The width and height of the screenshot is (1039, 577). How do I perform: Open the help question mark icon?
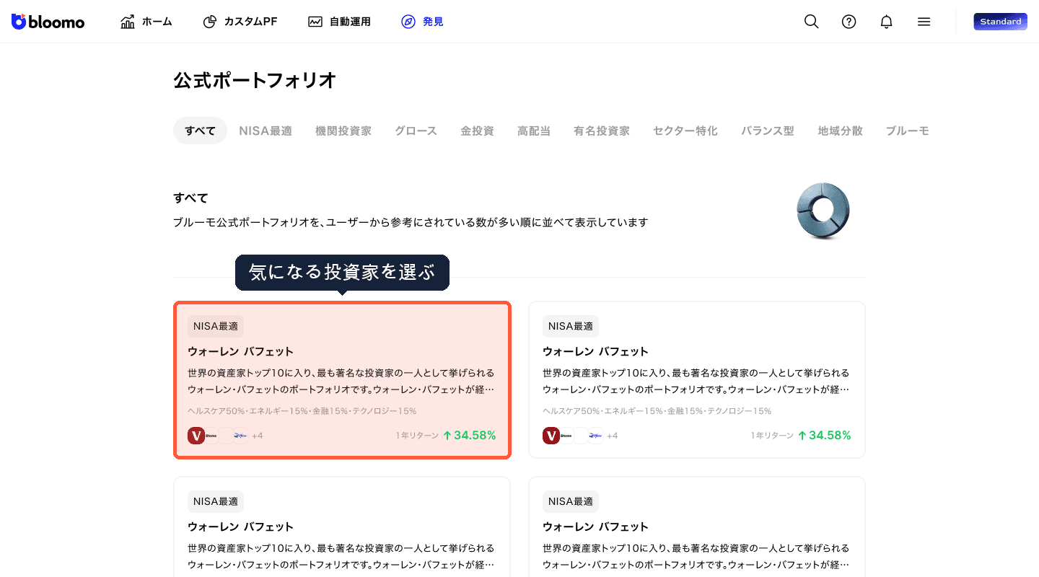(x=849, y=22)
